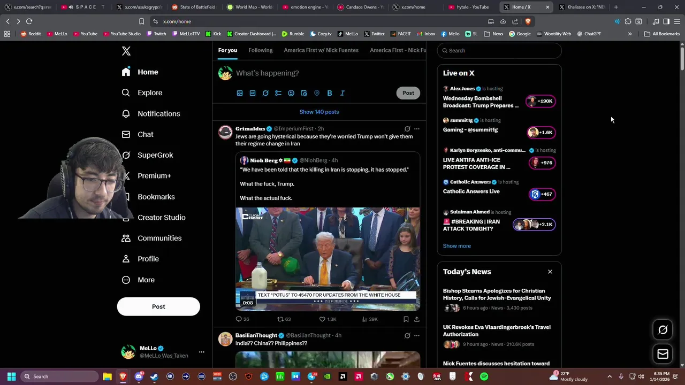Open the browser extensions puzzle icon
685x385 pixels.
pyautogui.click(x=628, y=21)
